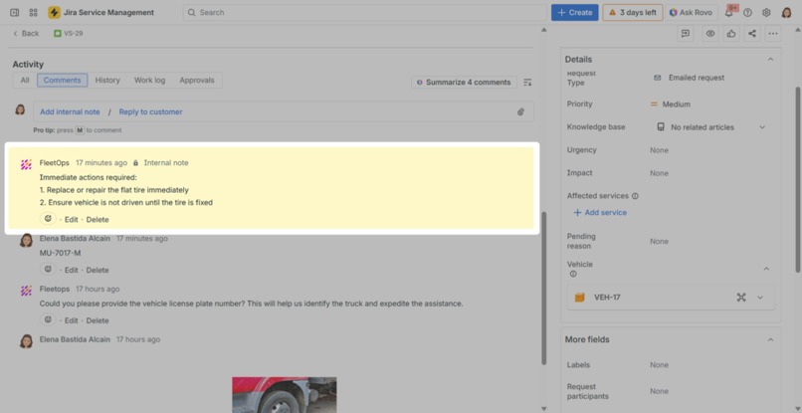
Task: Open the notifications bell
Action: coord(729,13)
